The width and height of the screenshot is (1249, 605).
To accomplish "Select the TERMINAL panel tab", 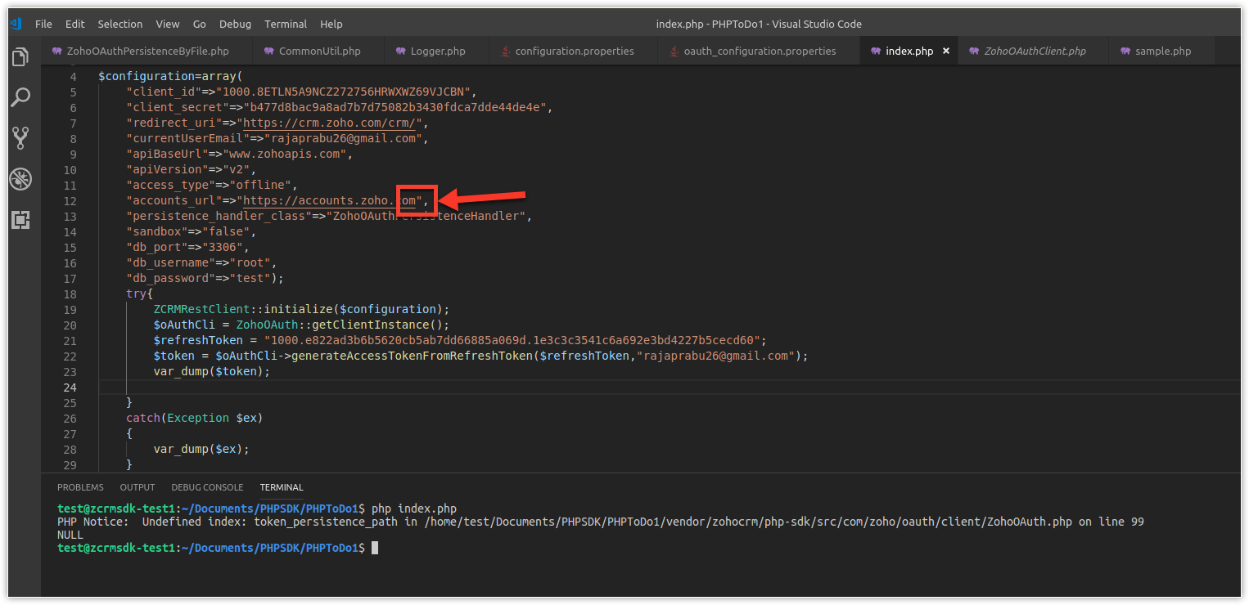I will [x=282, y=487].
